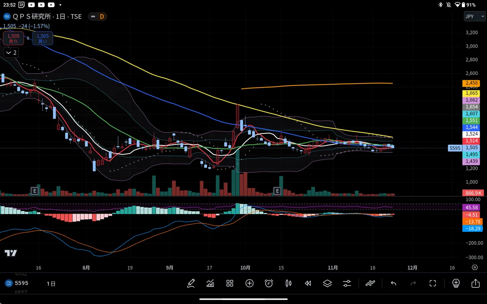This screenshot has height=304, width=487.
Task: Tap the Bluetooth status icon
Action: 441,5
